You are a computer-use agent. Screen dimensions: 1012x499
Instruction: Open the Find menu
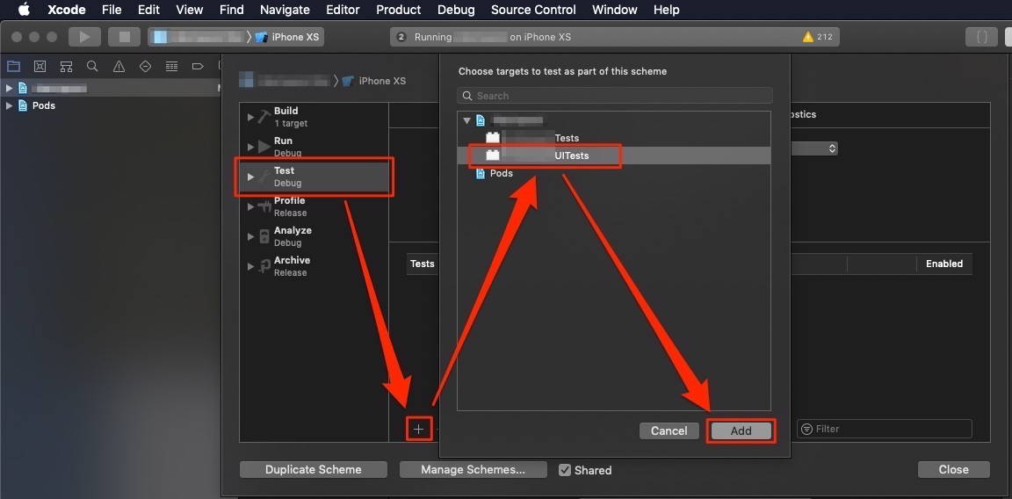point(231,10)
